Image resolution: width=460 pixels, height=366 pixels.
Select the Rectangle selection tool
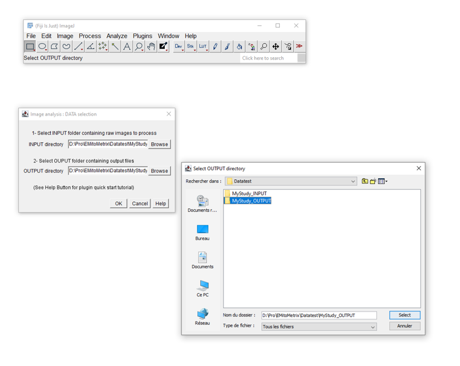point(30,47)
